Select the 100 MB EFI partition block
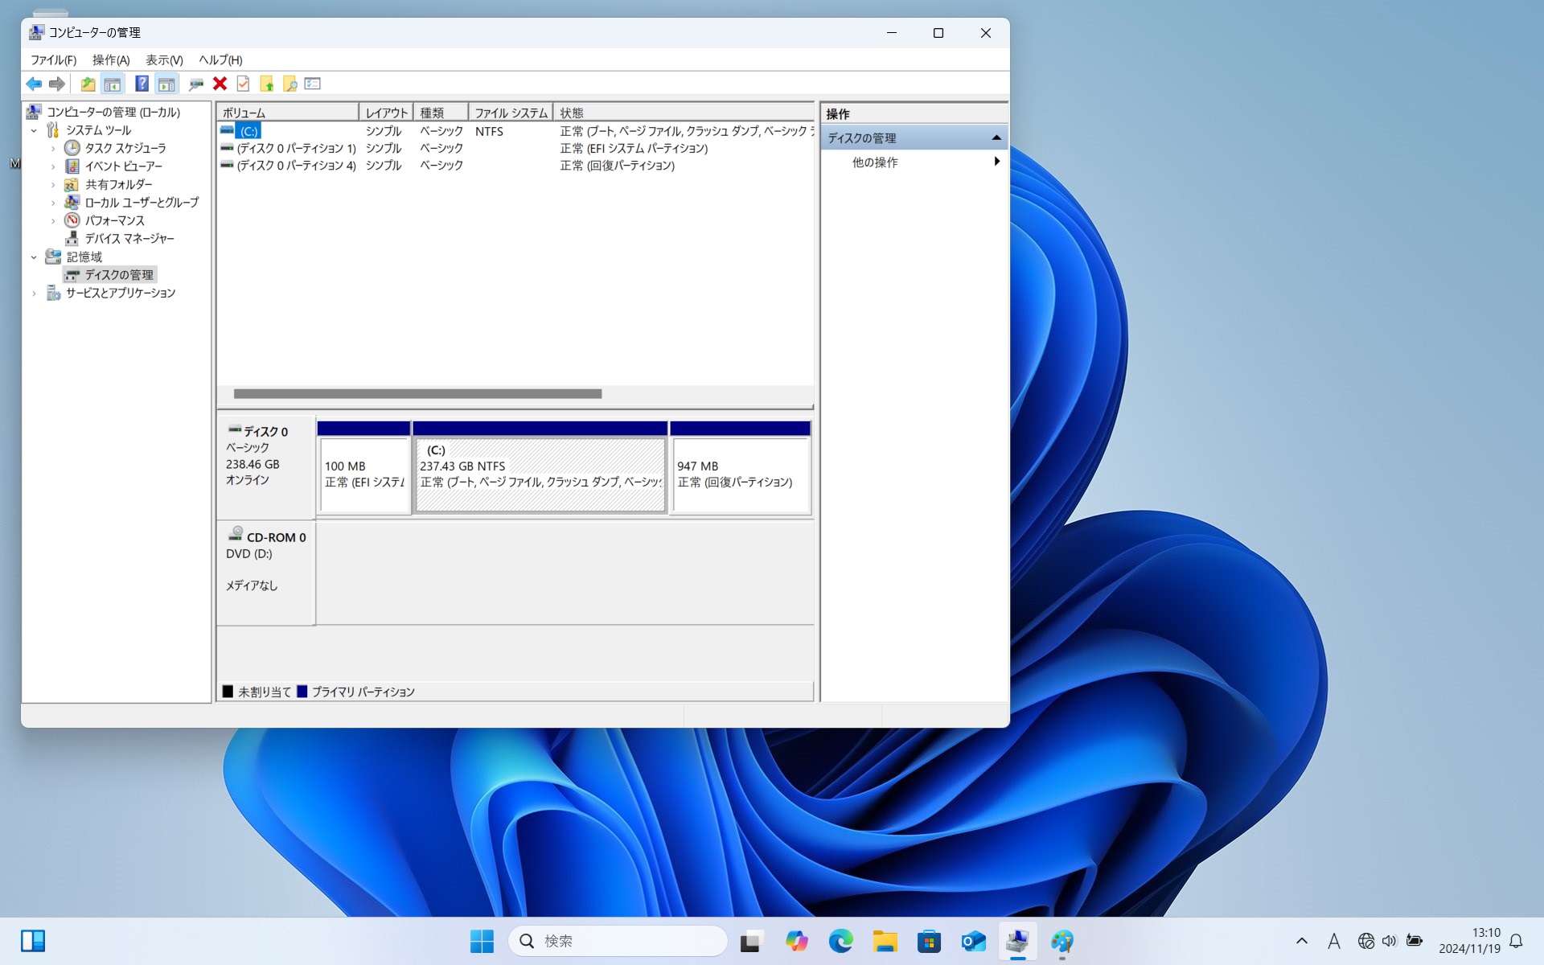The height and width of the screenshot is (965, 1544). [x=364, y=468]
